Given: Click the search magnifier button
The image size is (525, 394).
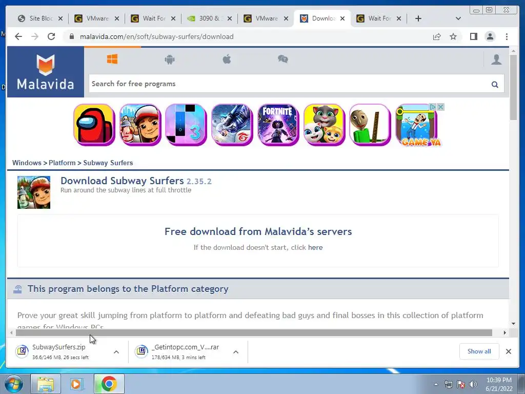Looking at the screenshot, I should [495, 85].
